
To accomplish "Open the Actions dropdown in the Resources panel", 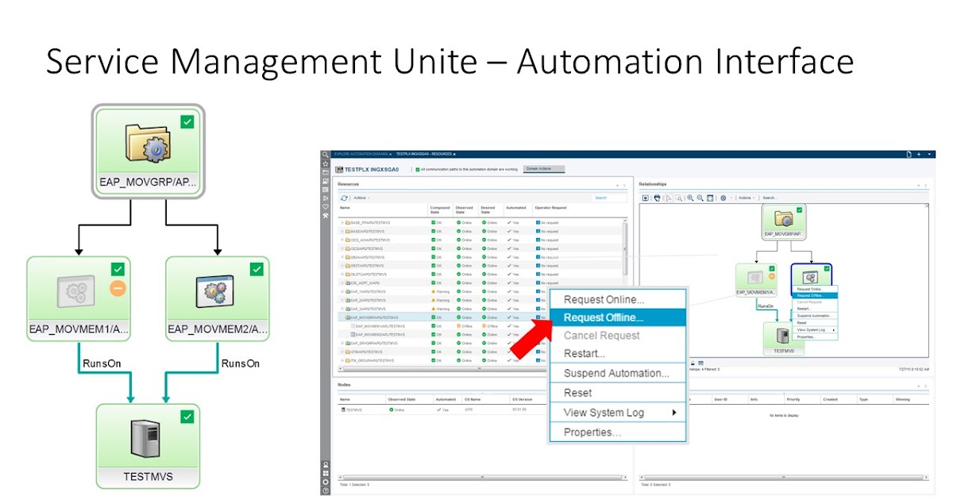I will click(x=361, y=198).
